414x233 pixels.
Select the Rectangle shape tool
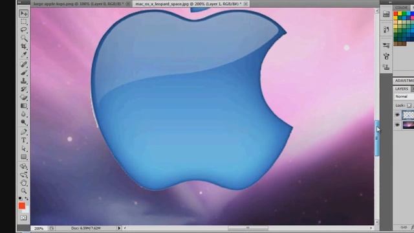click(x=23, y=157)
